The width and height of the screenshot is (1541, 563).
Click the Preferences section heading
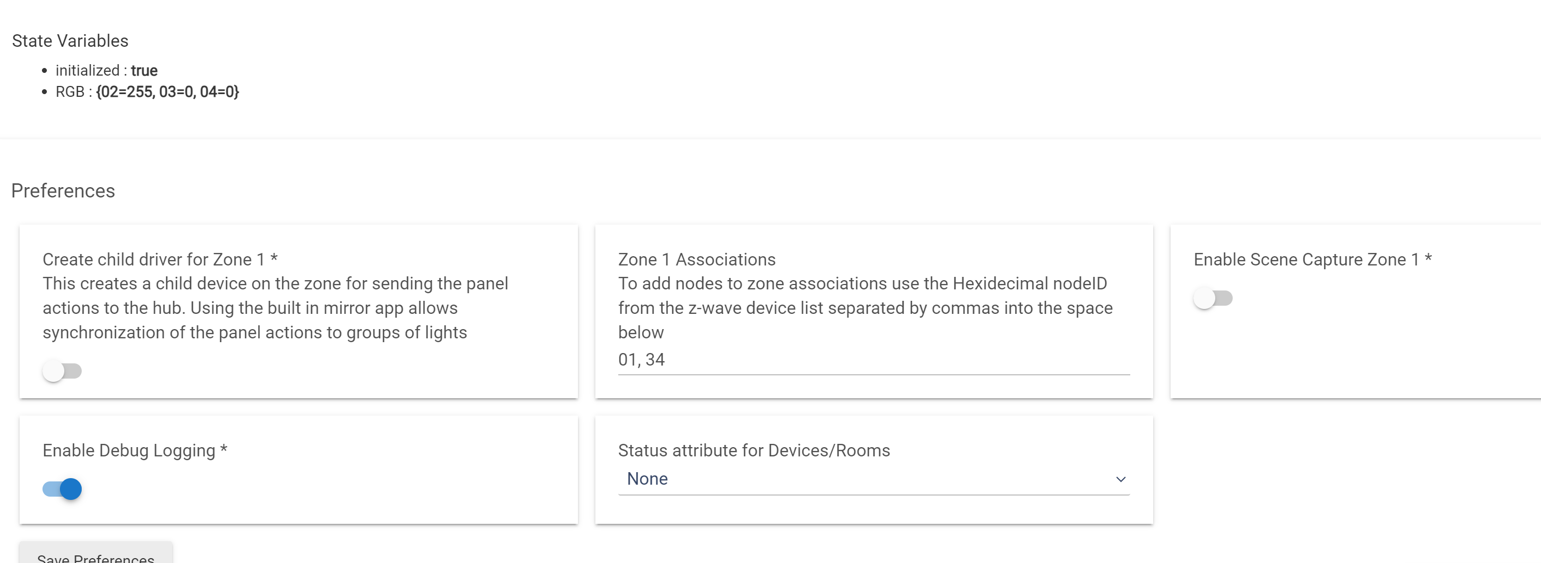(63, 190)
